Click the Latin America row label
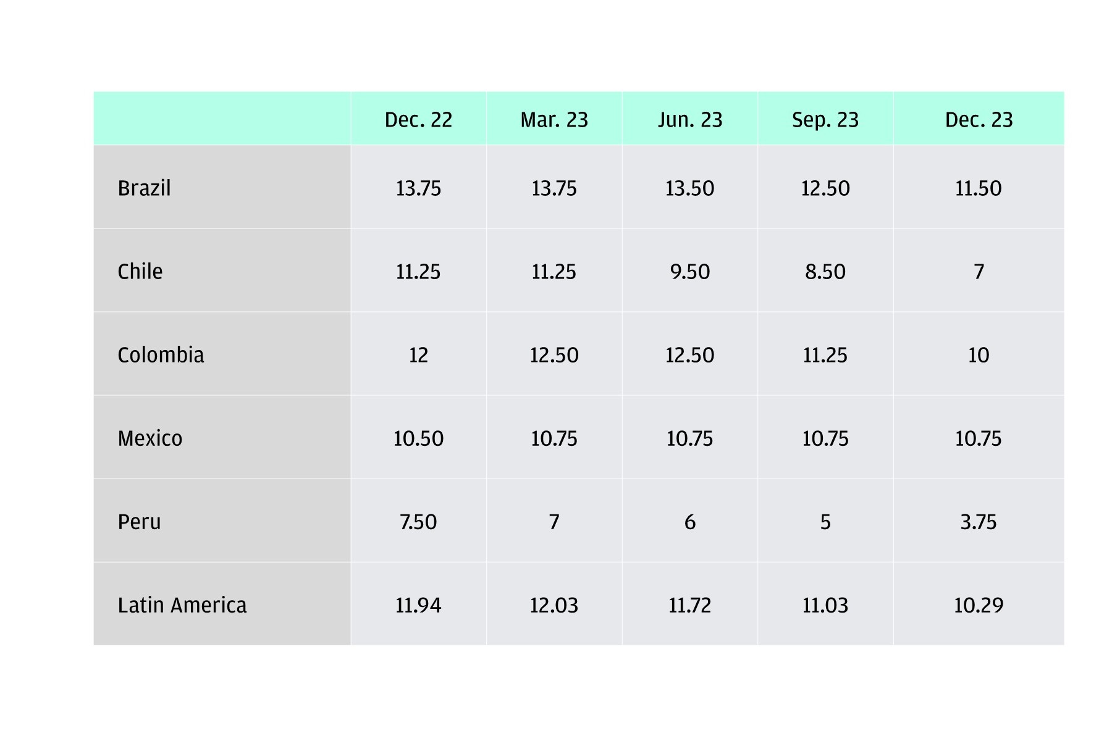This screenshot has height=741, width=1112. [x=182, y=605]
